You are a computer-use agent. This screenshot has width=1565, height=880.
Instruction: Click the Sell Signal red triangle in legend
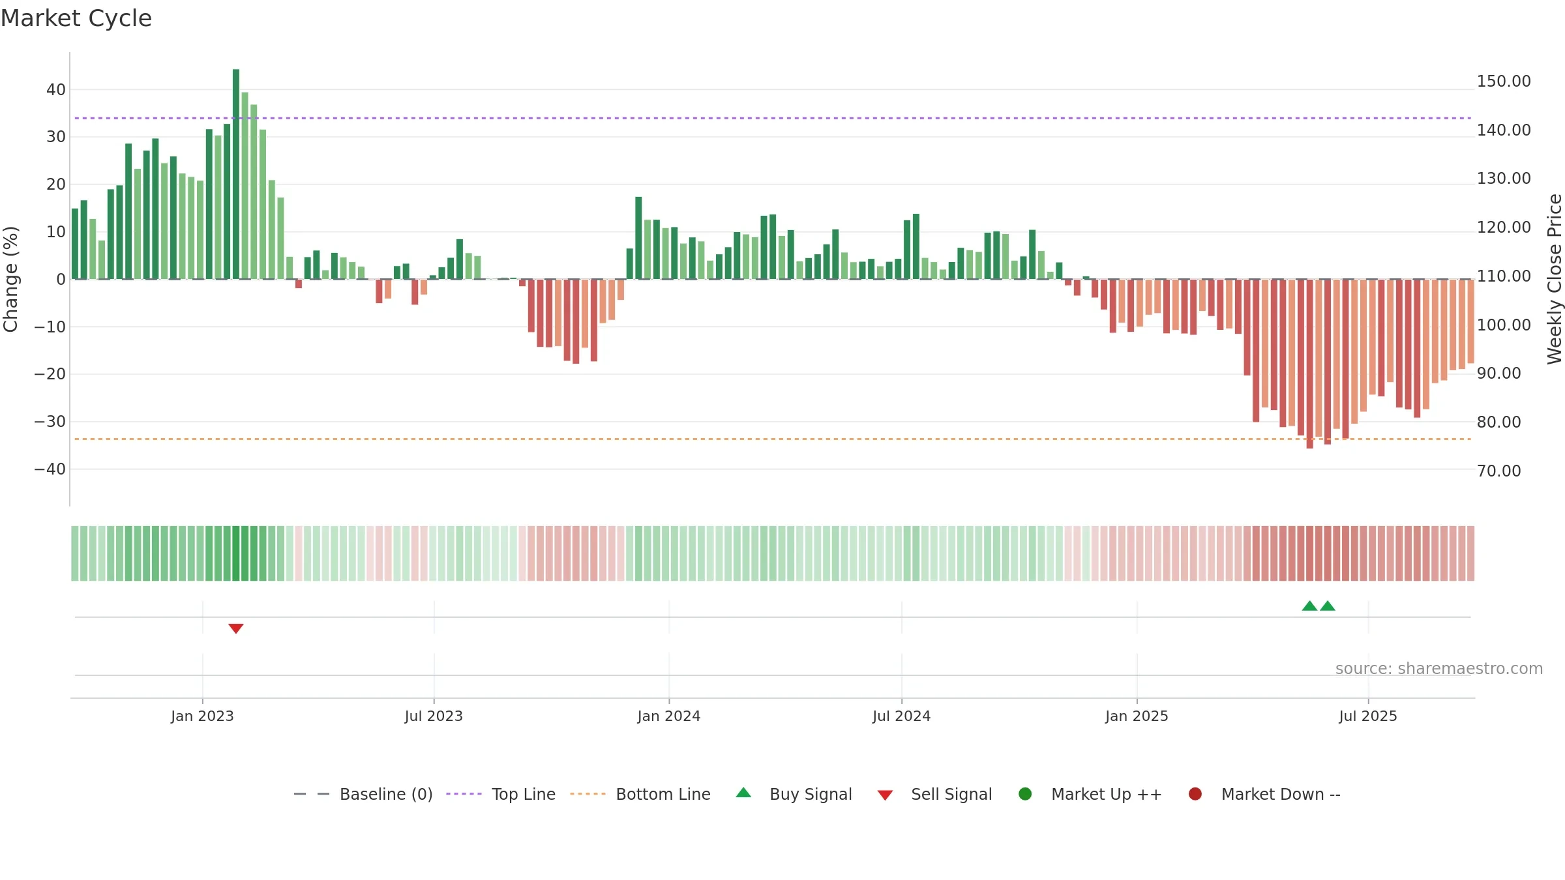(x=885, y=795)
